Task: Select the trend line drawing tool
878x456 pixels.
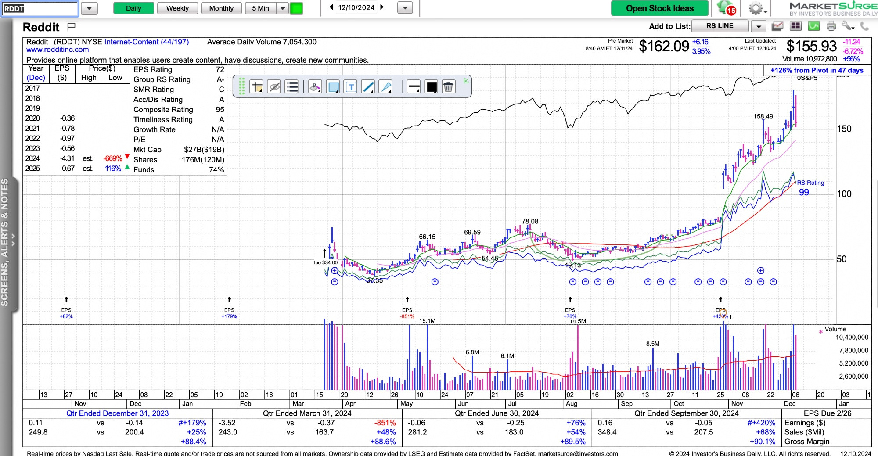Action: [x=368, y=87]
